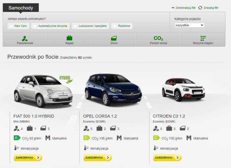Click the refresh icon beside Zresetuj filtr
The image size is (231, 168).
click(200, 8)
